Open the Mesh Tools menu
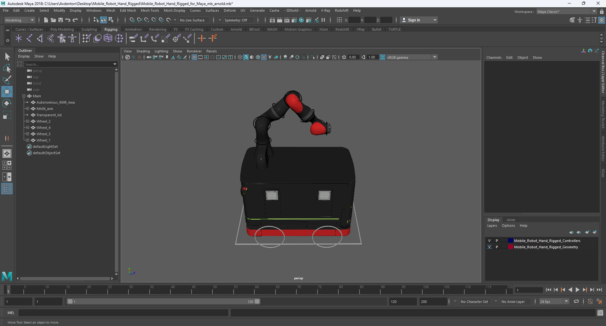The image size is (606, 326). coord(150,10)
